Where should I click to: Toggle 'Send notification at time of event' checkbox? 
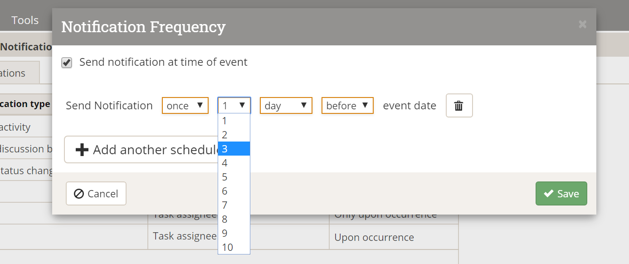point(67,63)
